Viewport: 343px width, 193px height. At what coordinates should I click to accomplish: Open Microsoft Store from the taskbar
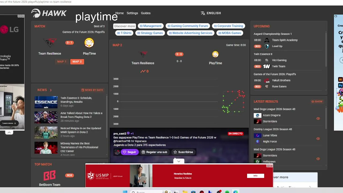[x=193, y=192]
